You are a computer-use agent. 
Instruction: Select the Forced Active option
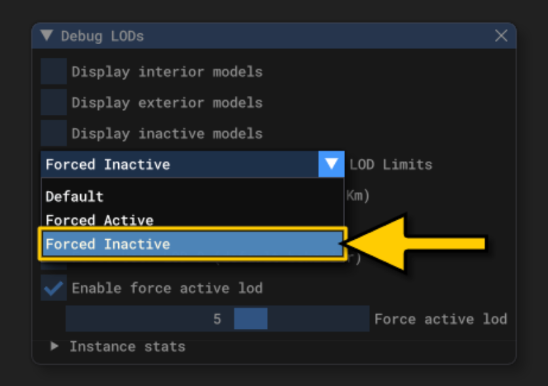pyautogui.click(x=99, y=220)
